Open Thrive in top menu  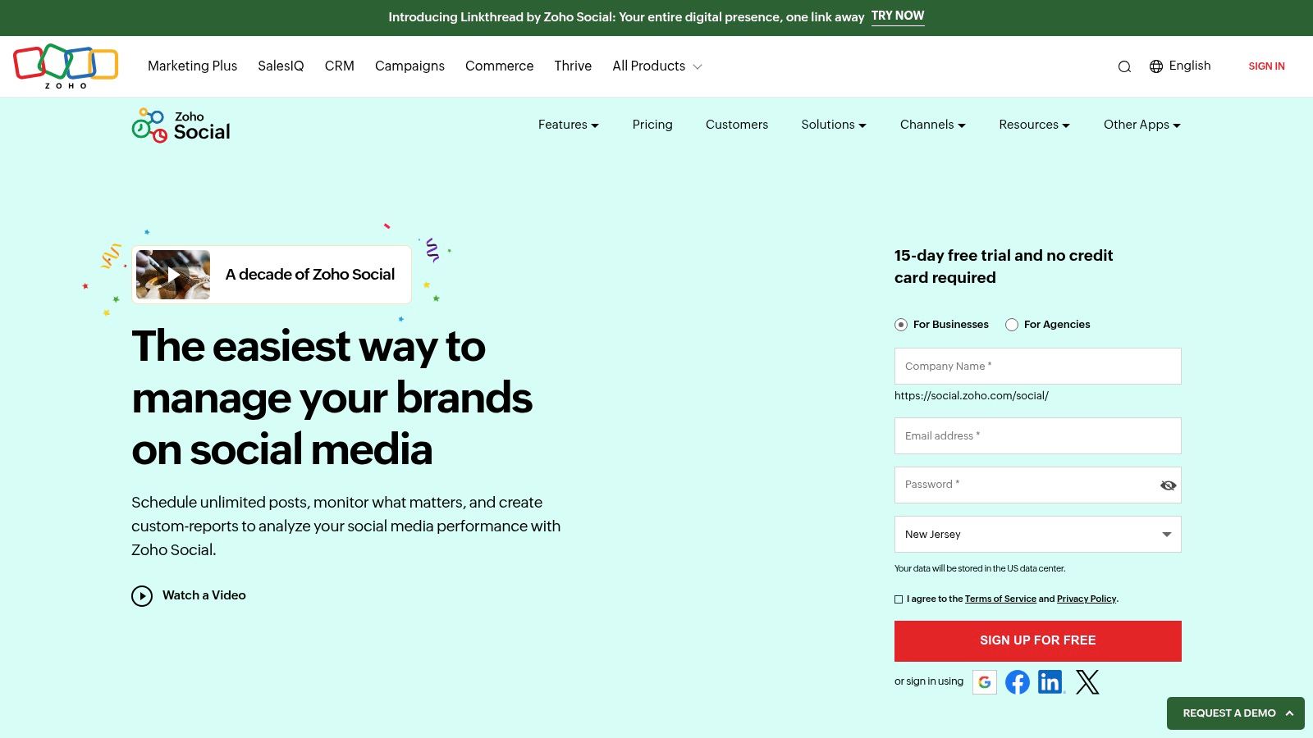[573, 66]
